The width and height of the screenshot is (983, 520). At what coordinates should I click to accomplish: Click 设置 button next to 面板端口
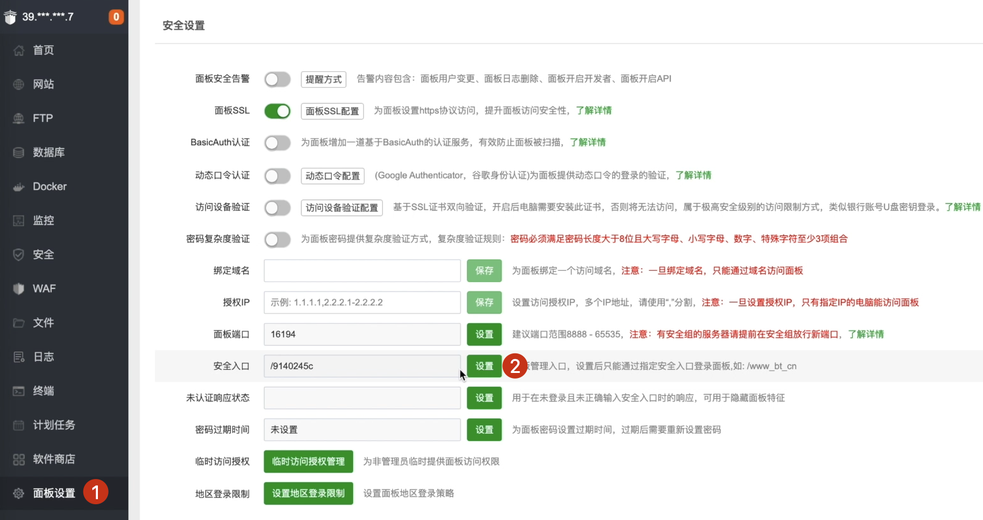tap(484, 334)
